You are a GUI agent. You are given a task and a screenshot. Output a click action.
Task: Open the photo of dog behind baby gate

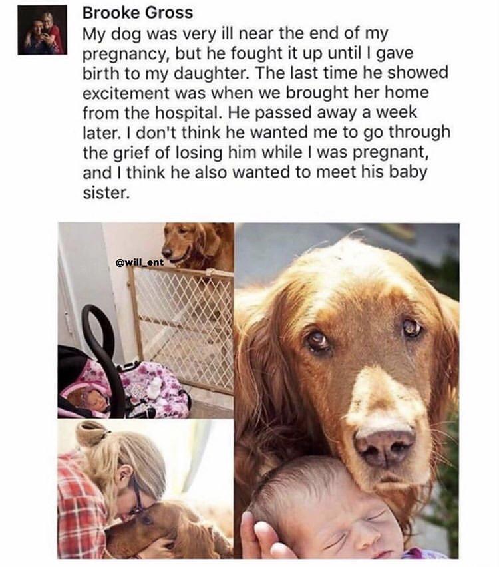pyautogui.click(x=146, y=320)
